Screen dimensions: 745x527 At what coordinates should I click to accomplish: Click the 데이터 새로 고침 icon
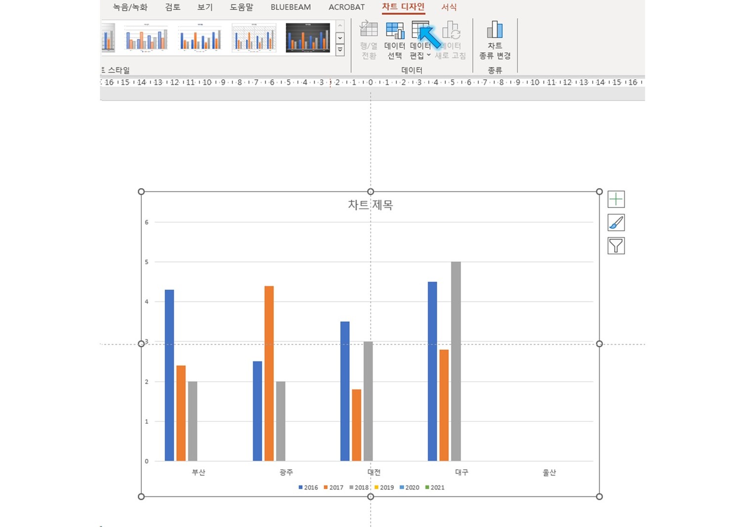click(451, 41)
